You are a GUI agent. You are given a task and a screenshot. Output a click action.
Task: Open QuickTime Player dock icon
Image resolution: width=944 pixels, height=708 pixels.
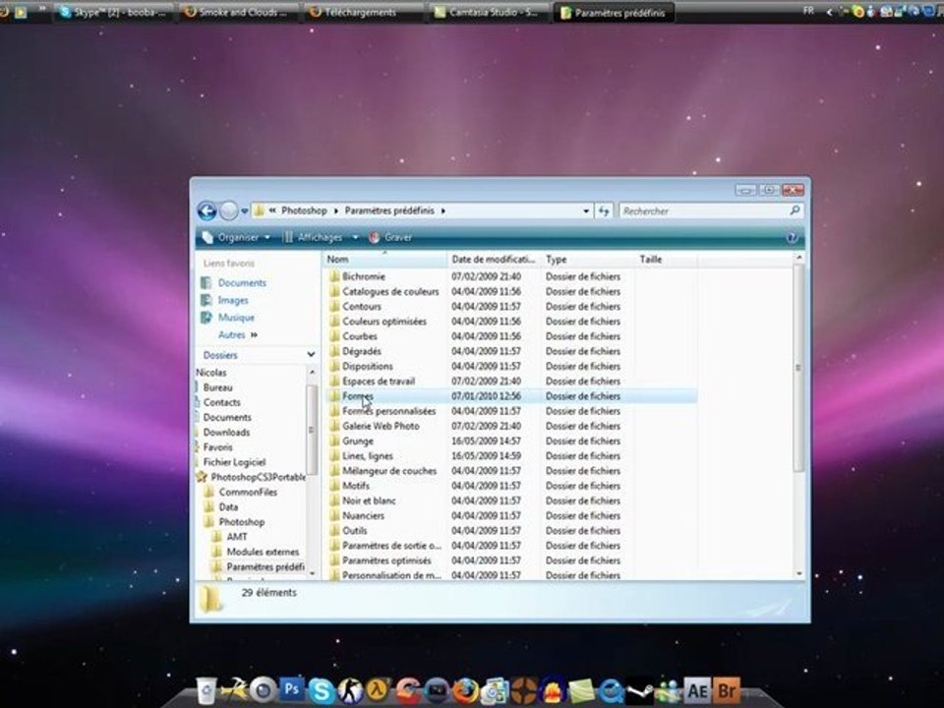611,691
